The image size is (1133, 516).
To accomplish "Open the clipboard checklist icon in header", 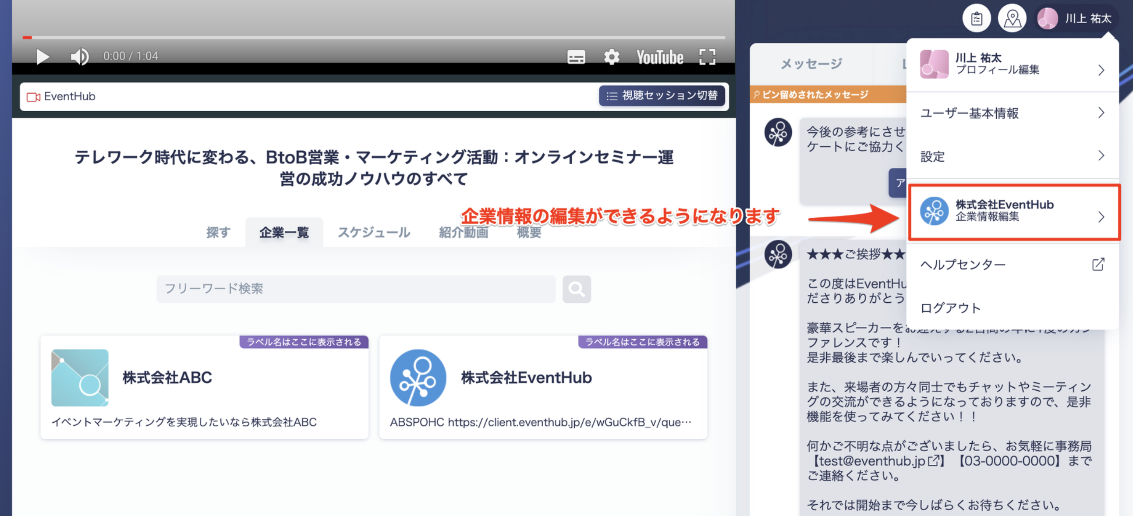I will (977, 18).
